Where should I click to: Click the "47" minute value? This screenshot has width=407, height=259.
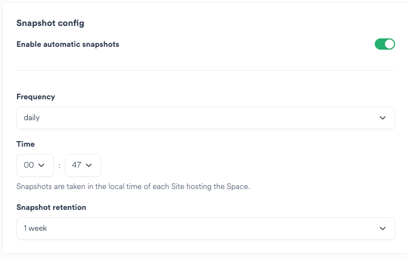(77, 165)
